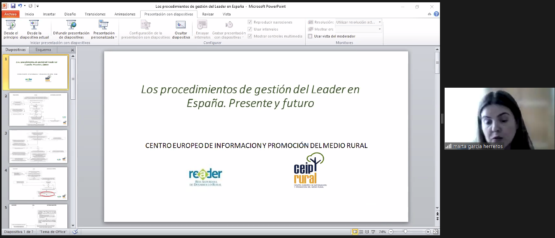Toggle Reproducir narraciones checkbox
Image resolution: width=555 pixels, height=238 pixels.
tap(250, 22)
